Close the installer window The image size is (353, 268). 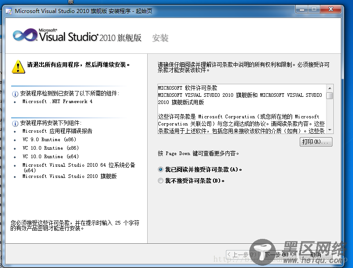(331, 9)
